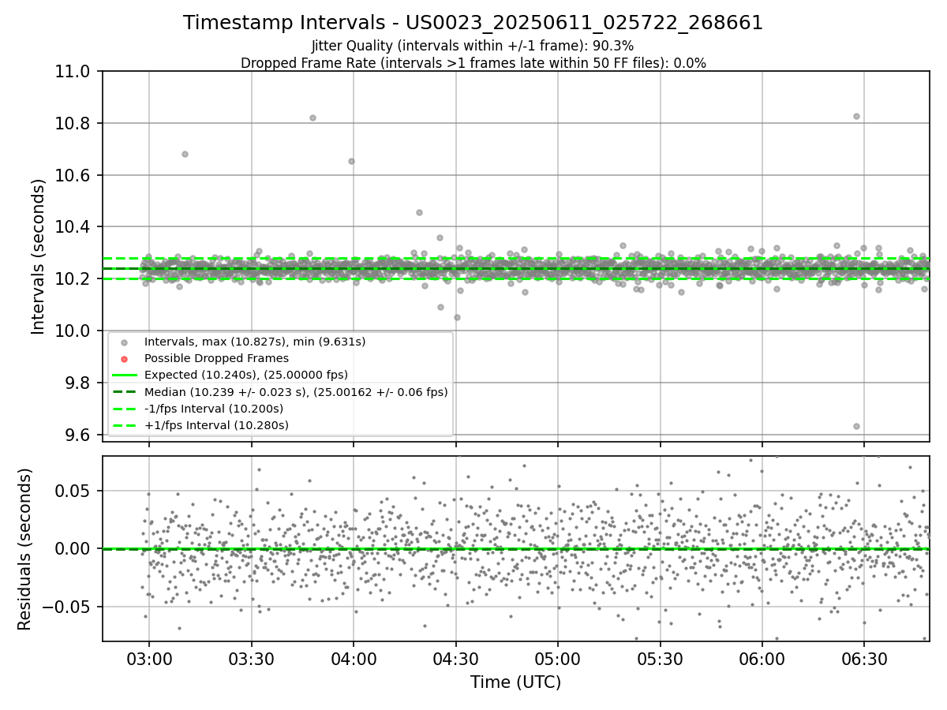The height and width of the screenshot is (710, 947).
Task: Click the red 'Possible Dropped Frames' legend marker
Action: click(x=124, y=359)
